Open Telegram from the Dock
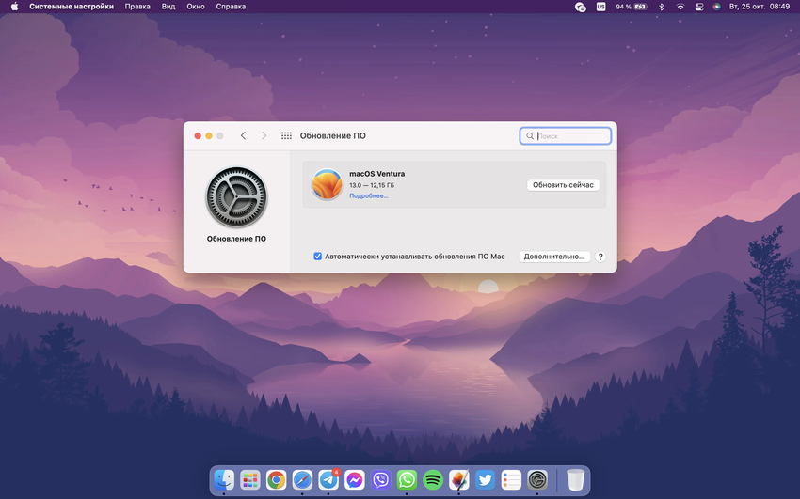The height and width of the screenshot is (499, 800). 328,480
